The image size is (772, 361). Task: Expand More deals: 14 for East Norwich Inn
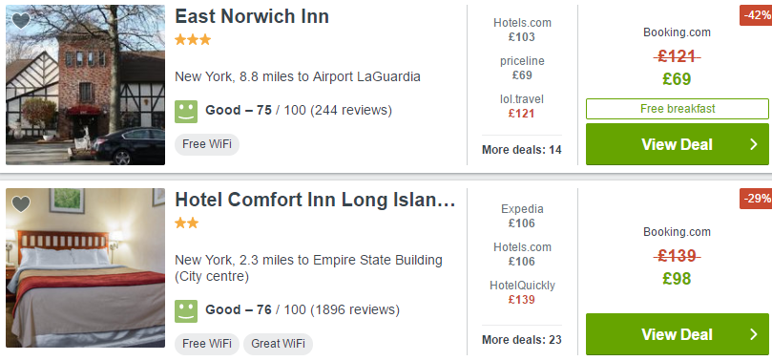pyautogui.click(x=521, y=150)
